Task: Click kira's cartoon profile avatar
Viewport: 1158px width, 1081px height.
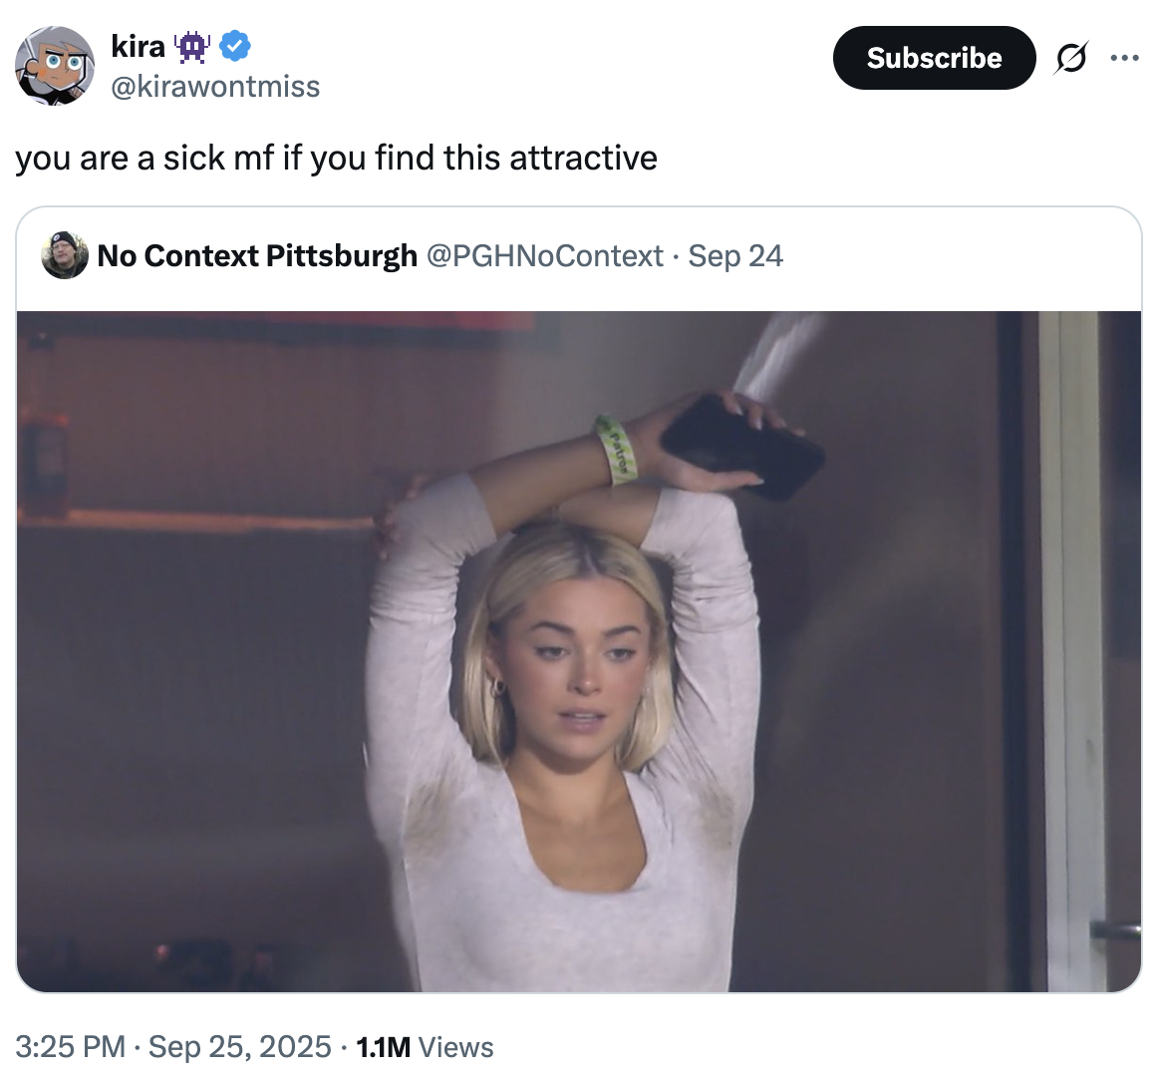Action: (55, 66)
